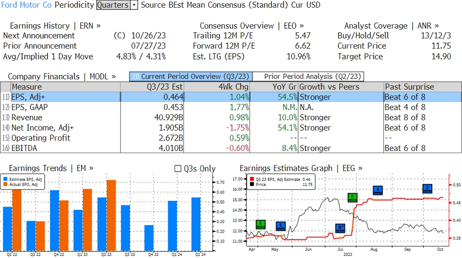Click Est. LTG (EPS) value 10.96%
The width and height of the screenshot is (462, 258).
pyautogui.click(x=299, y=56)
